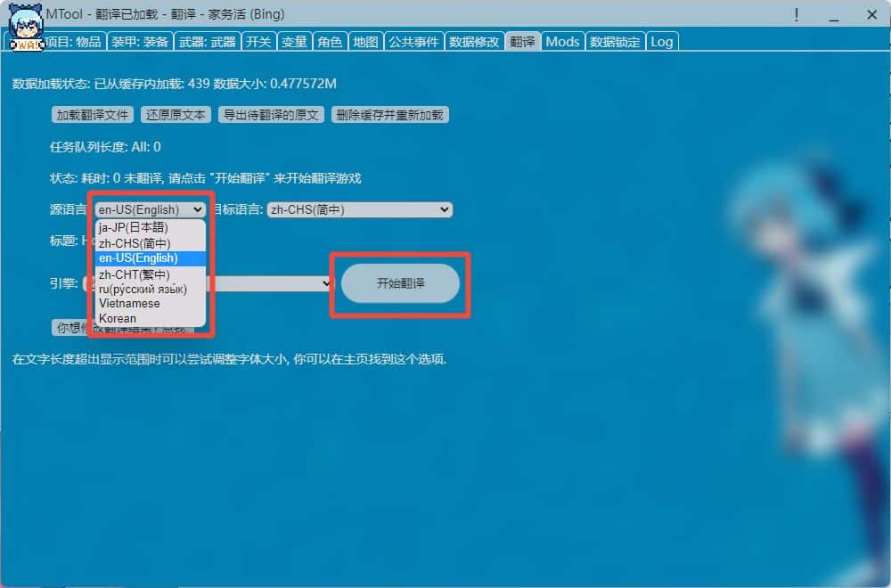This screenshot has height=588, width=891.
Task: Click the exclamation mark icon in the title bar
Action: pyautogui.click(x=797, y=15)
